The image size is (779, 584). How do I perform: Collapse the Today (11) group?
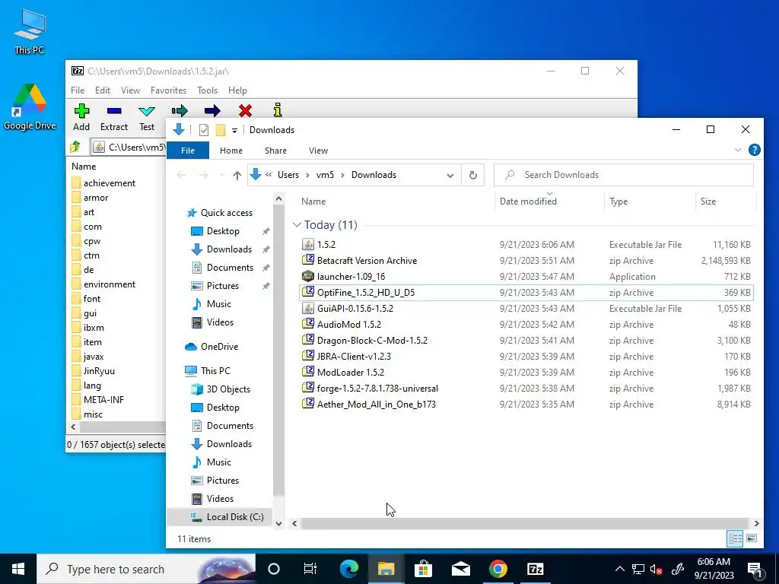pos(297,225)
